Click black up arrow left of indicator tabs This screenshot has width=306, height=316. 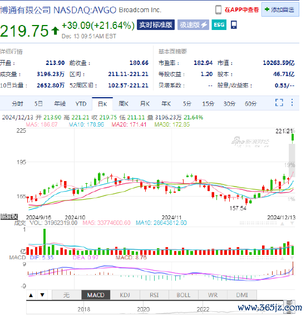(x=31, y=295)
